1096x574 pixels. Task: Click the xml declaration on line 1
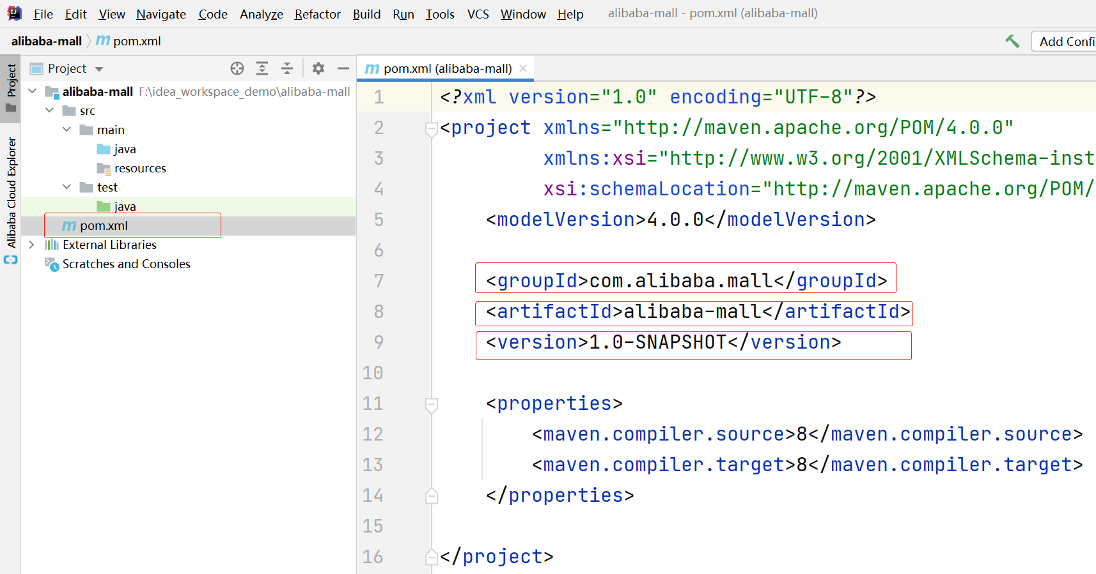pos(657,96)
